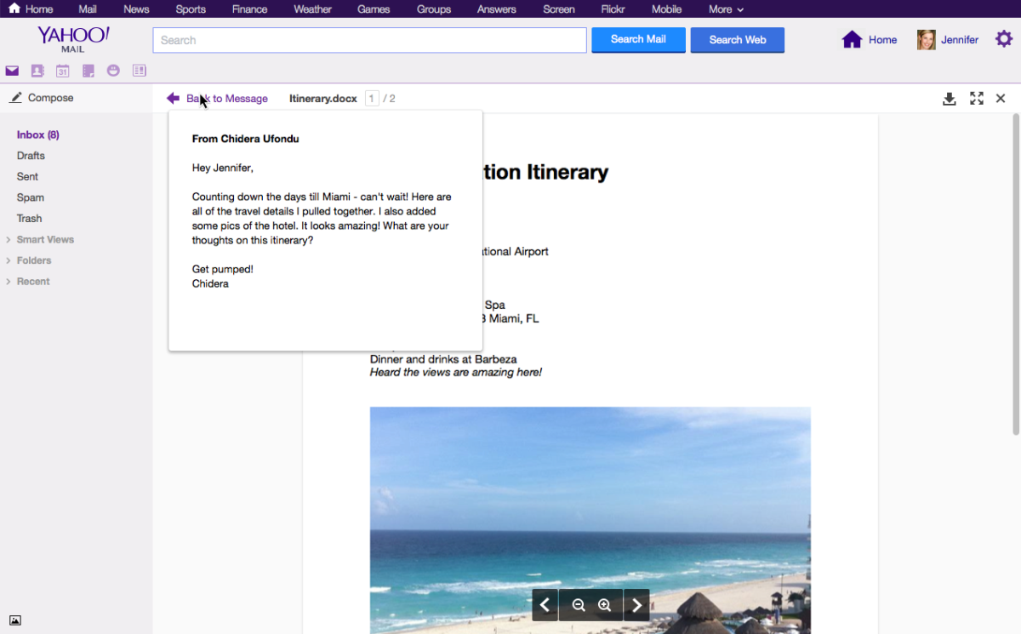Download the Itinerary.docx attachment

[x=950, y=99]
